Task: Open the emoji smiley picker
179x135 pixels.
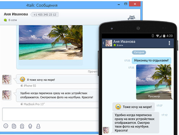Action: click(6, 126)
